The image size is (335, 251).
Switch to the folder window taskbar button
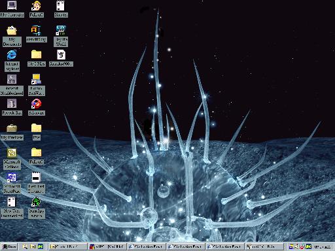pyautogui.click(x=68, y=246)
